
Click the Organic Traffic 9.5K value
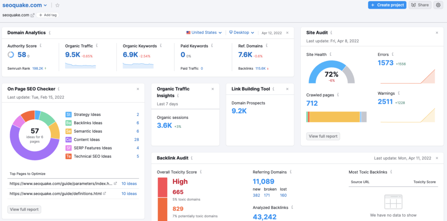73,54
